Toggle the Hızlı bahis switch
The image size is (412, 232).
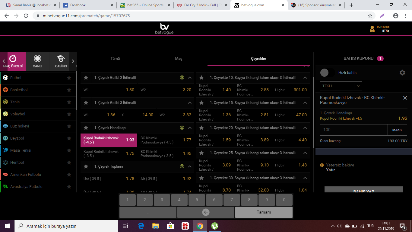point(328,73)
